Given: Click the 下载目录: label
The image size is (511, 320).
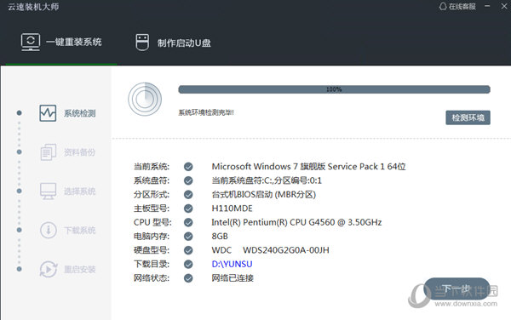Looking at the screenshot, I should (152, 264).
